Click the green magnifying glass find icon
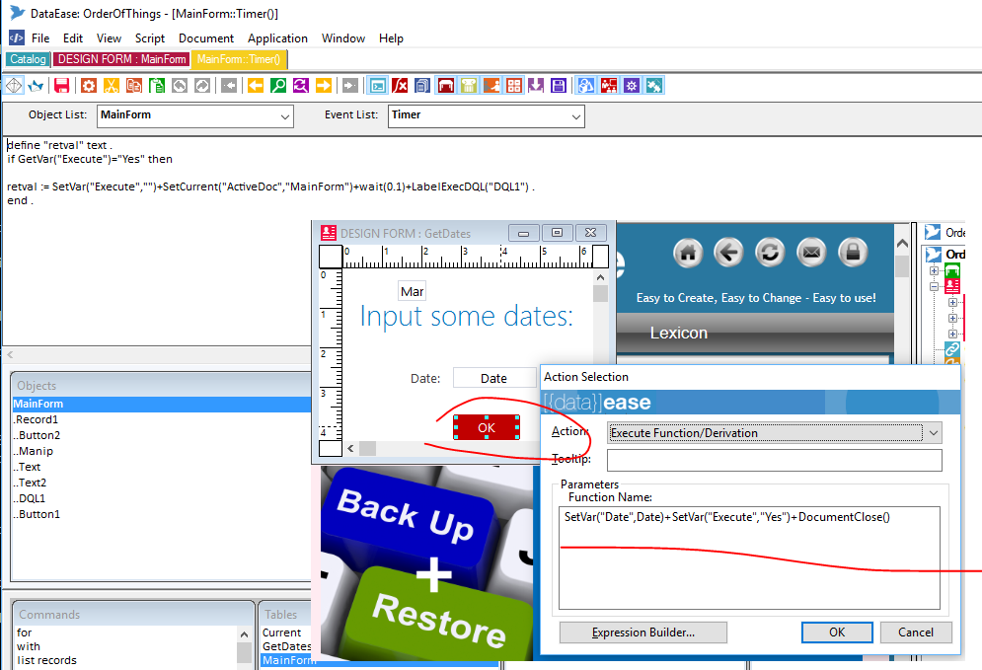Viewport: 982px width, 670px height. coord(278,86)
